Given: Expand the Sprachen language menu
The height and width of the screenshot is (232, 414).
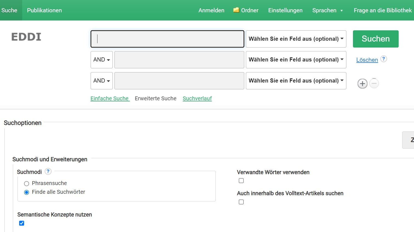Looking at the screenshot, I should (x=327, y=10).
